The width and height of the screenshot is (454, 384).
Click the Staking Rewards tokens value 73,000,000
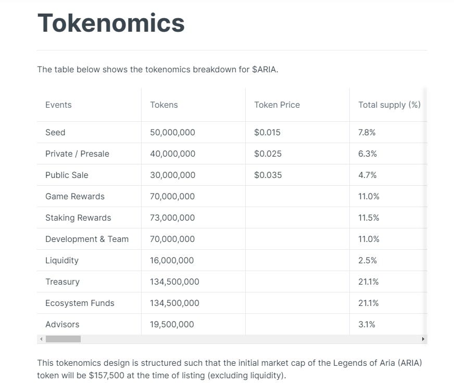(x=172, y=217)
